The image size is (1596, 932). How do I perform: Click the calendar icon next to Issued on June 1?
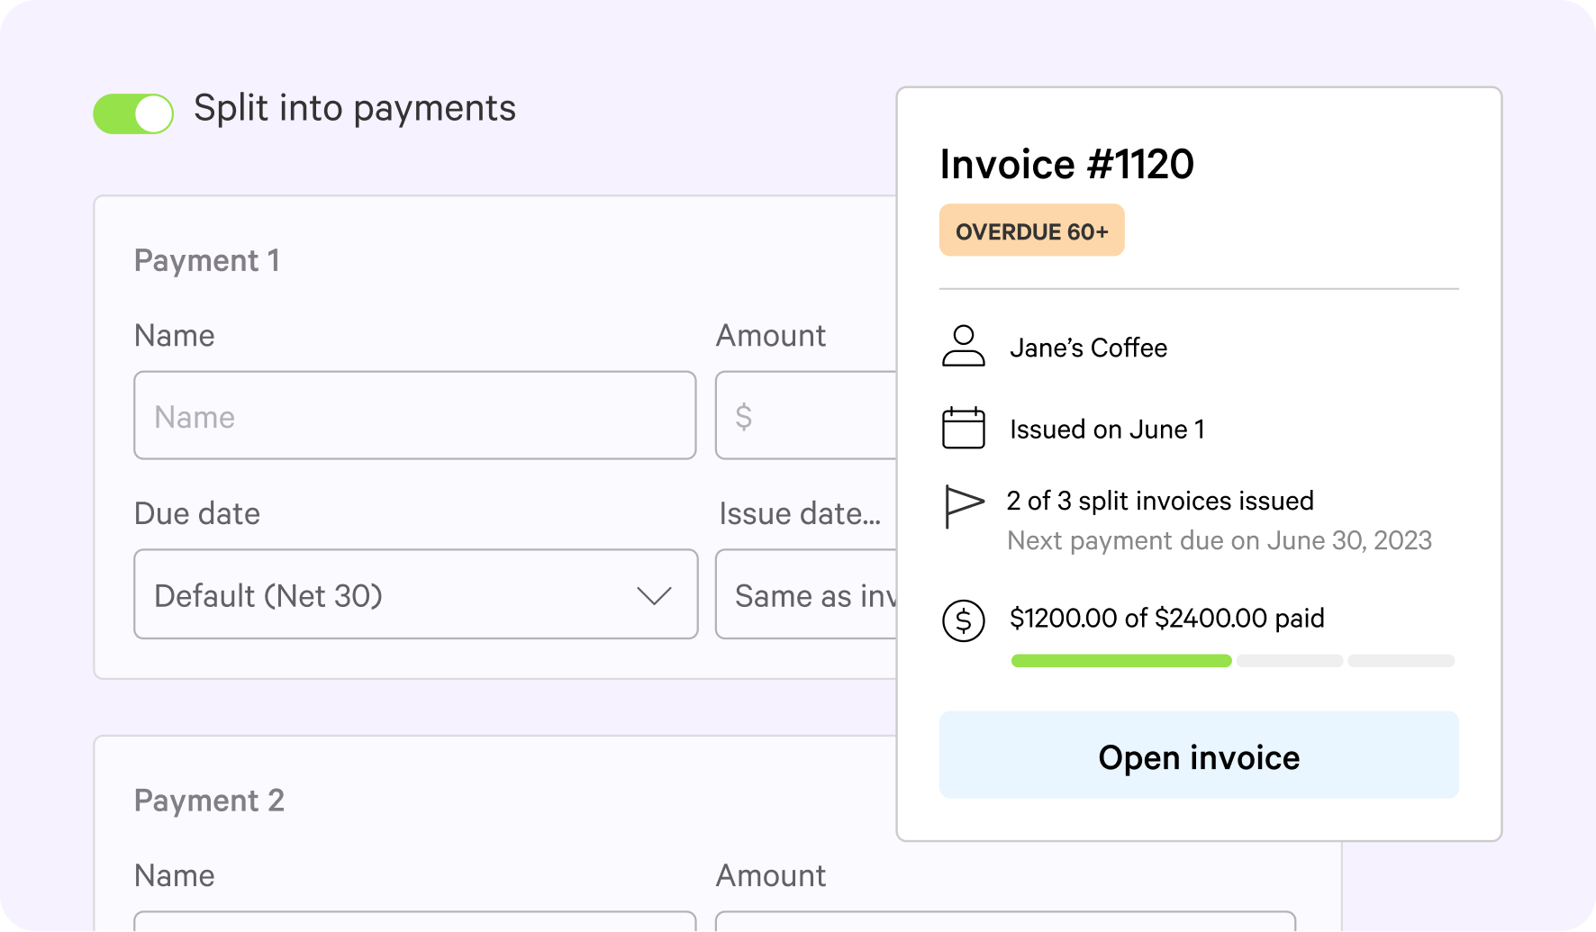pos(964,429)
